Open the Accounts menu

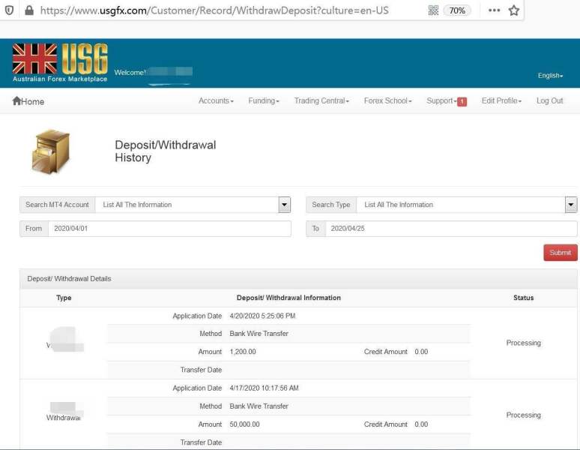click(x=216, y=101)
